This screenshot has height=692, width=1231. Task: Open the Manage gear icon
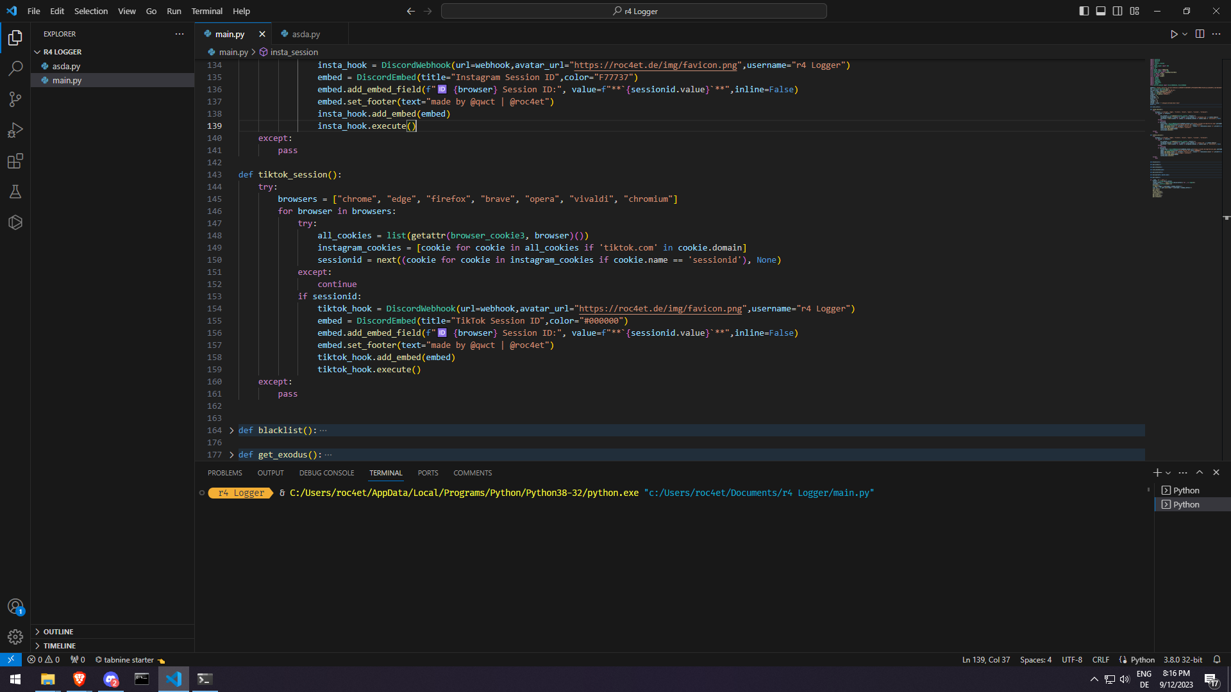(15, 636)
